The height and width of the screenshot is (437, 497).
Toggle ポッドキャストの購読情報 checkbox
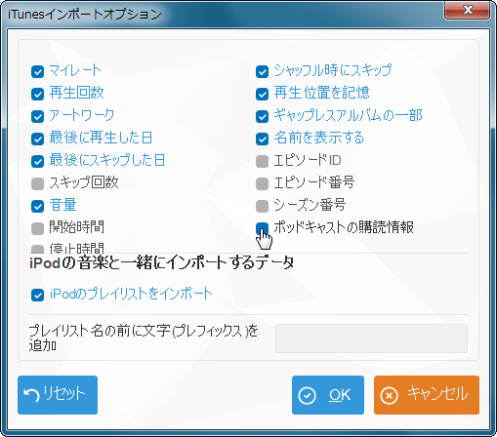pos(262,228)
